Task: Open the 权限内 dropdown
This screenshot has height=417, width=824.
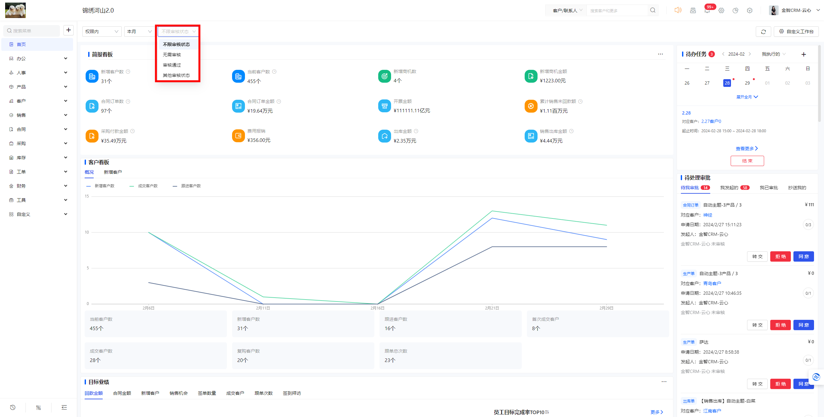Action: [x=102, y=32]
